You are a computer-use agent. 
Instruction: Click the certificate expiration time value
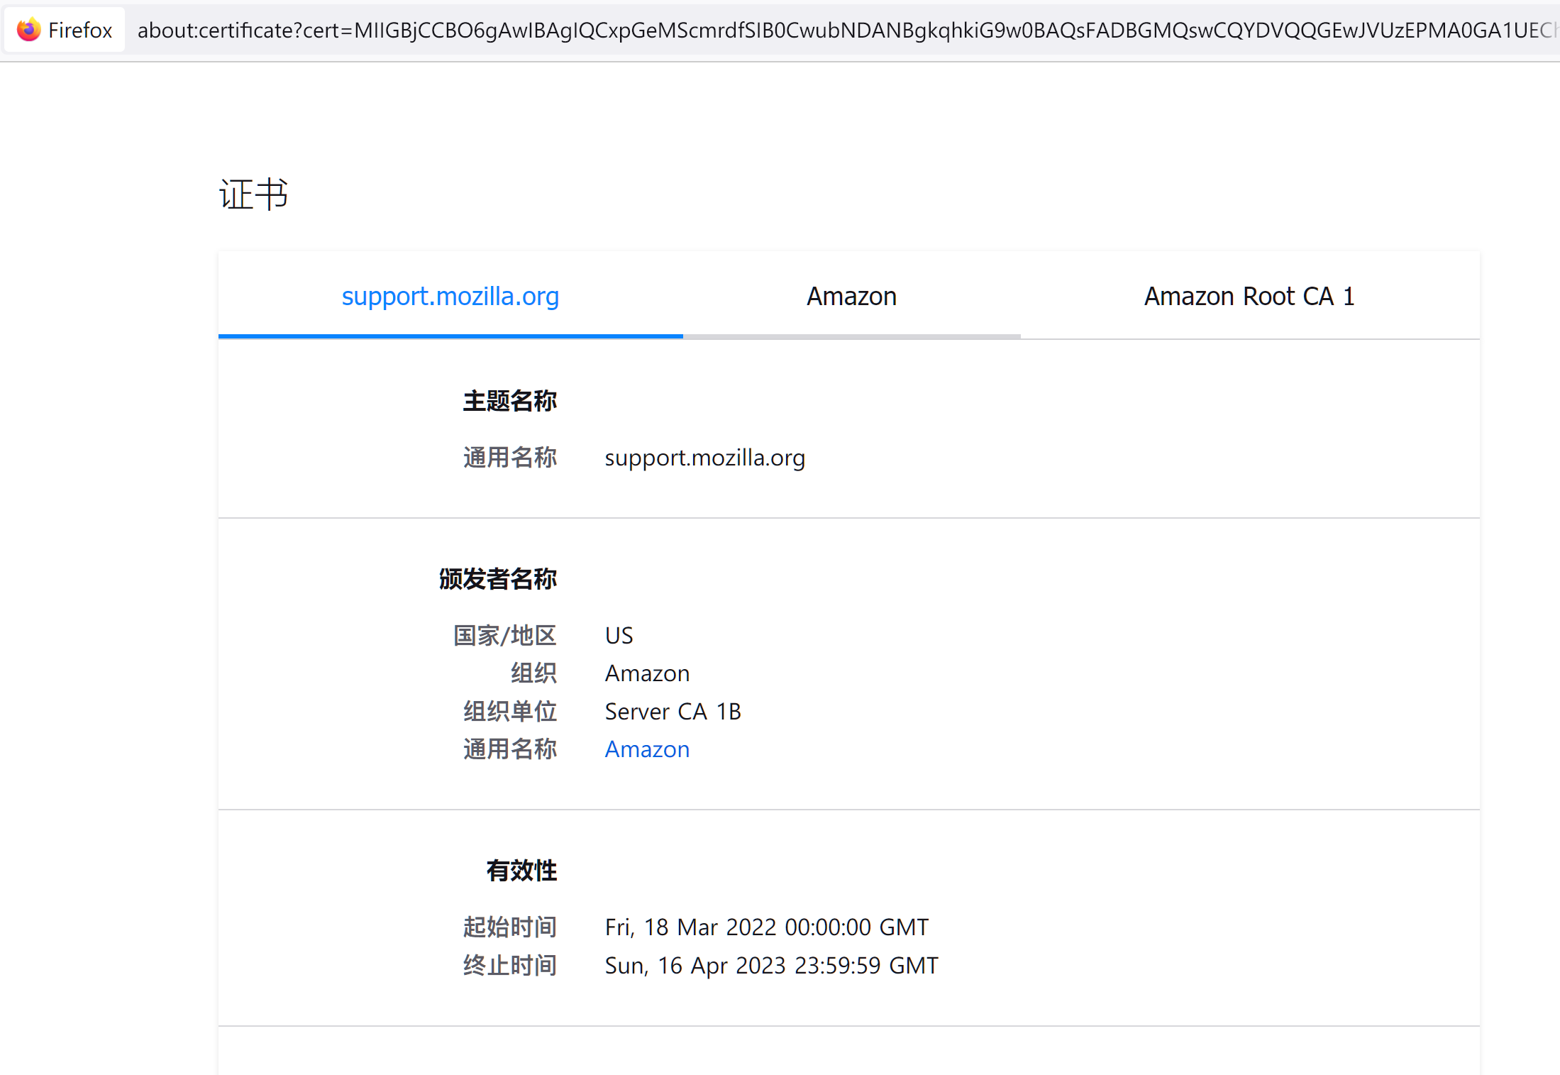[x=771, y=965]
